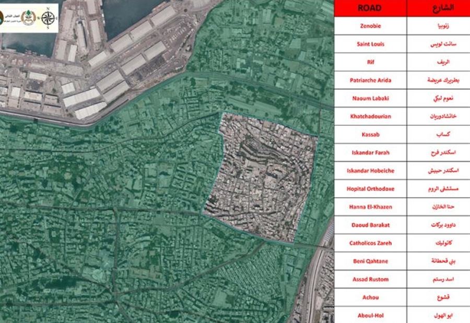Viewport: 470px width, 323px height.
Task: Click Hopital Orthodoxe in the list
Action: coord(370,189)
